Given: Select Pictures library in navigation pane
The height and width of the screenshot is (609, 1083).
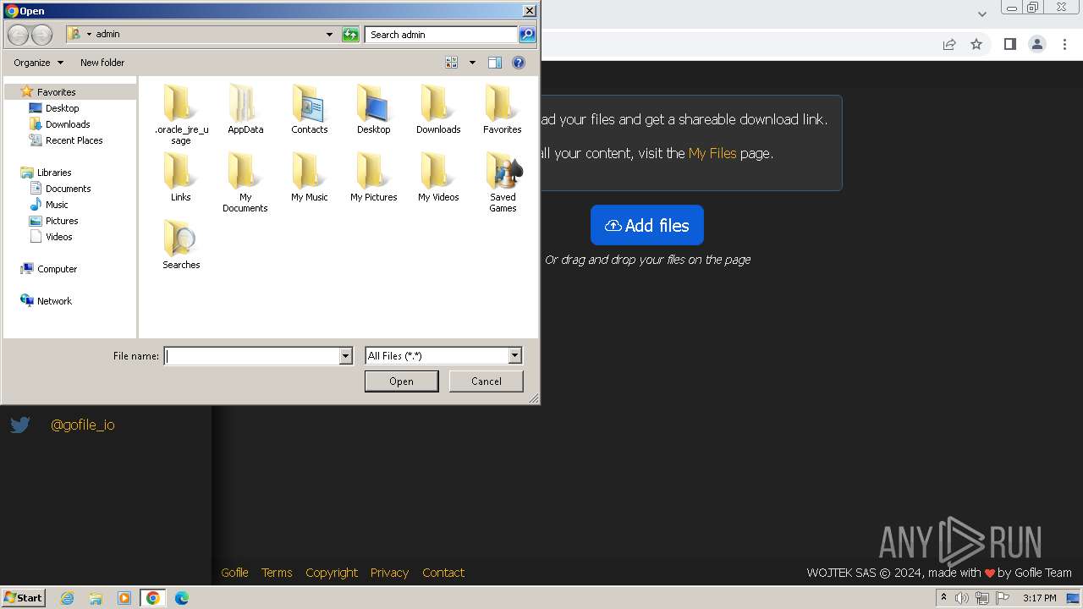Looking at the screenshot, I should 62,221.
